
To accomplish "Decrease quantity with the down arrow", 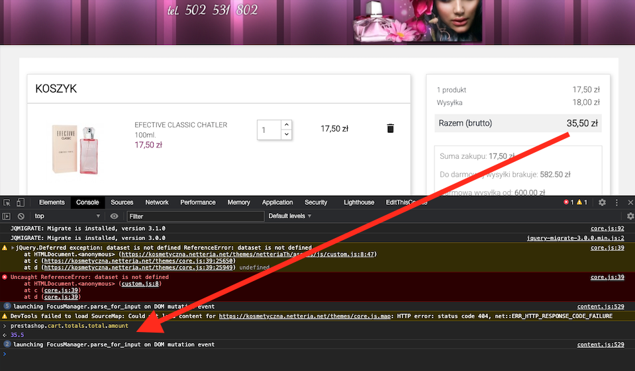I will (286, 135).
